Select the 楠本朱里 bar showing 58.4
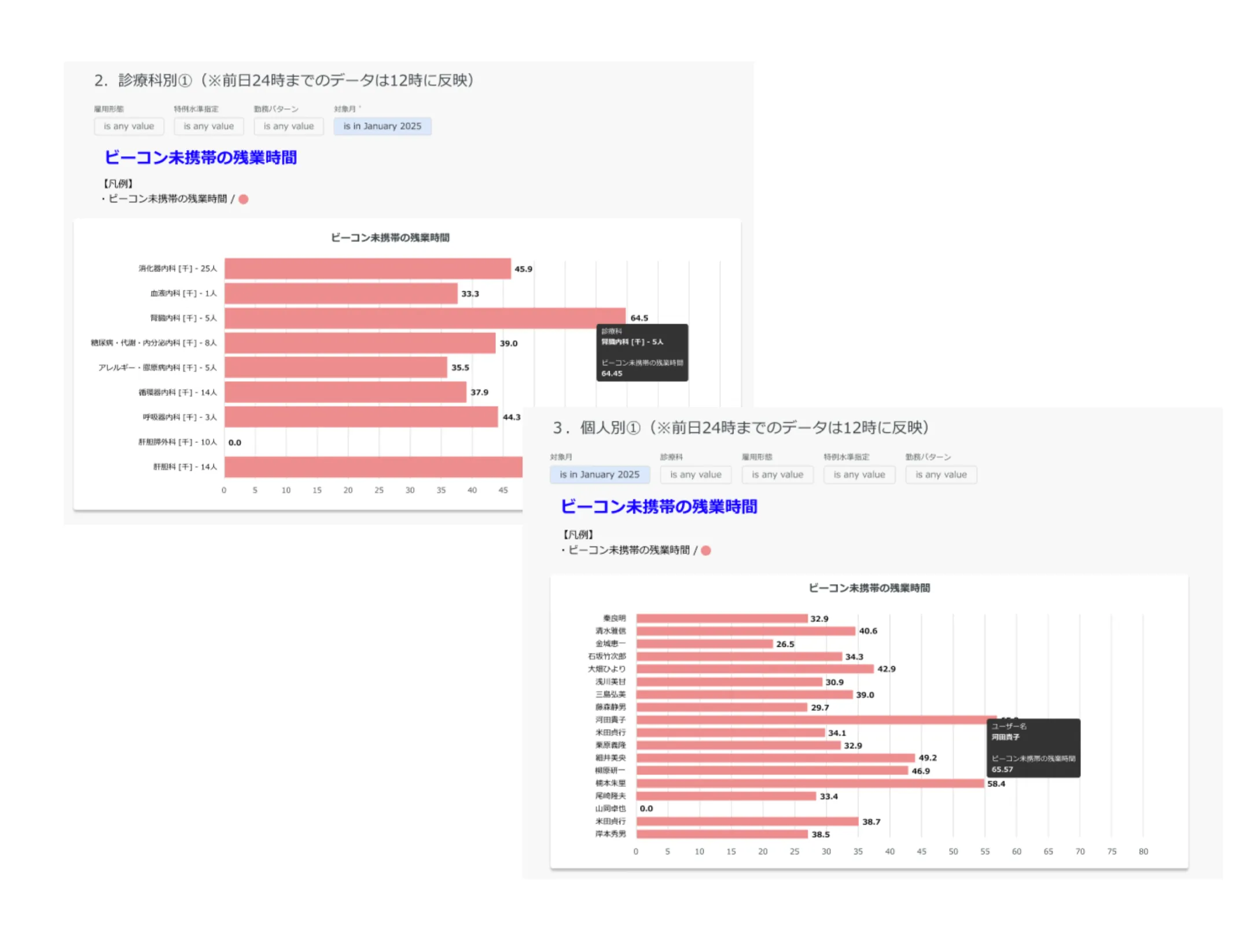The image size is (1250, 938). point(809,783)
